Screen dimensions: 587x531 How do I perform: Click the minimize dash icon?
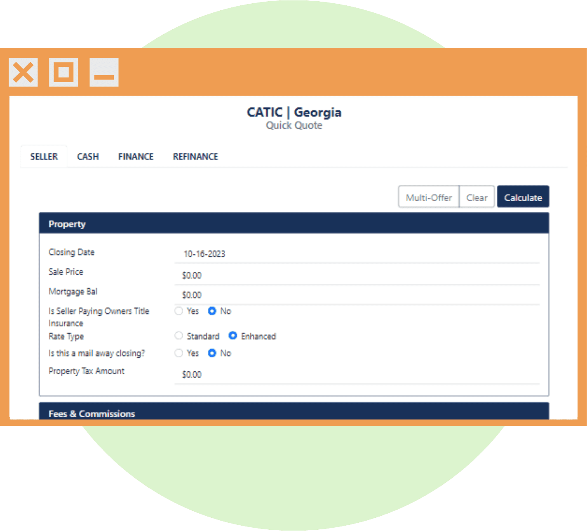pyautogui.click(x=104, y=72)
